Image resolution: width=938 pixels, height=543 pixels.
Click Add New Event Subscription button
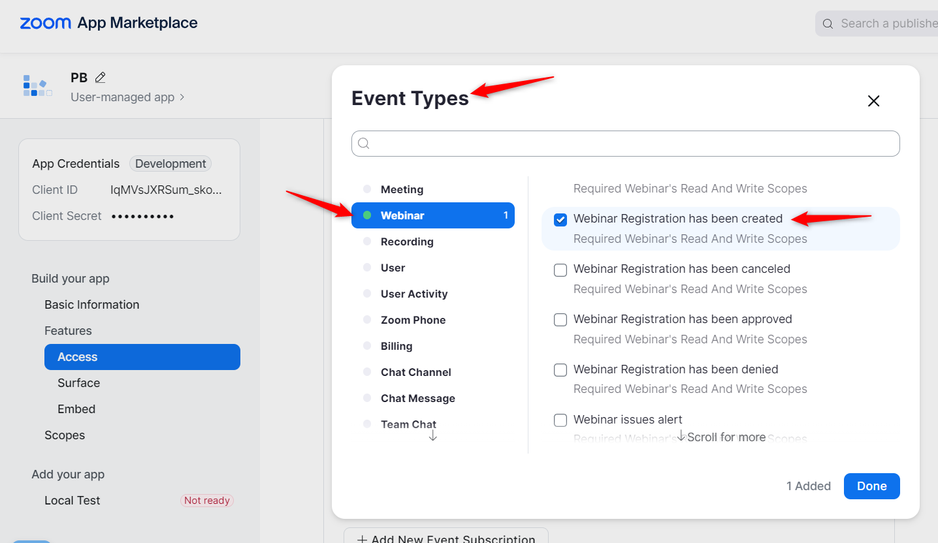(x=446, y=536)
